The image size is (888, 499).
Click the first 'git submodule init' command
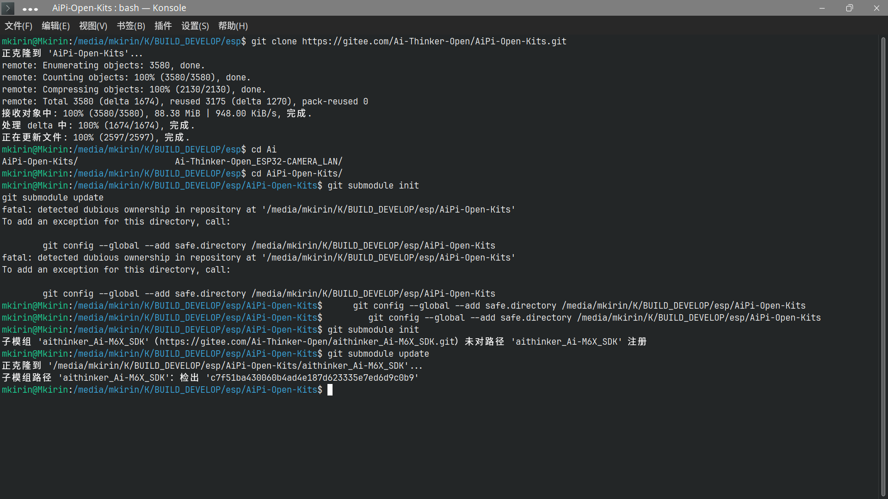point(373,186)
